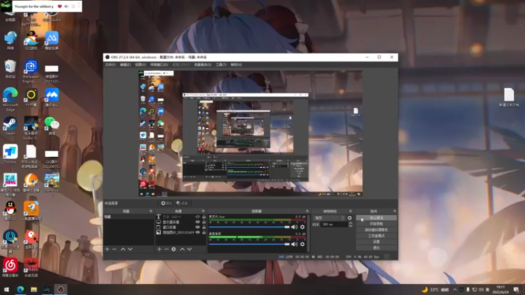Open source properties gear in Sources panel

pyautogui.click(x=173, y=249)
